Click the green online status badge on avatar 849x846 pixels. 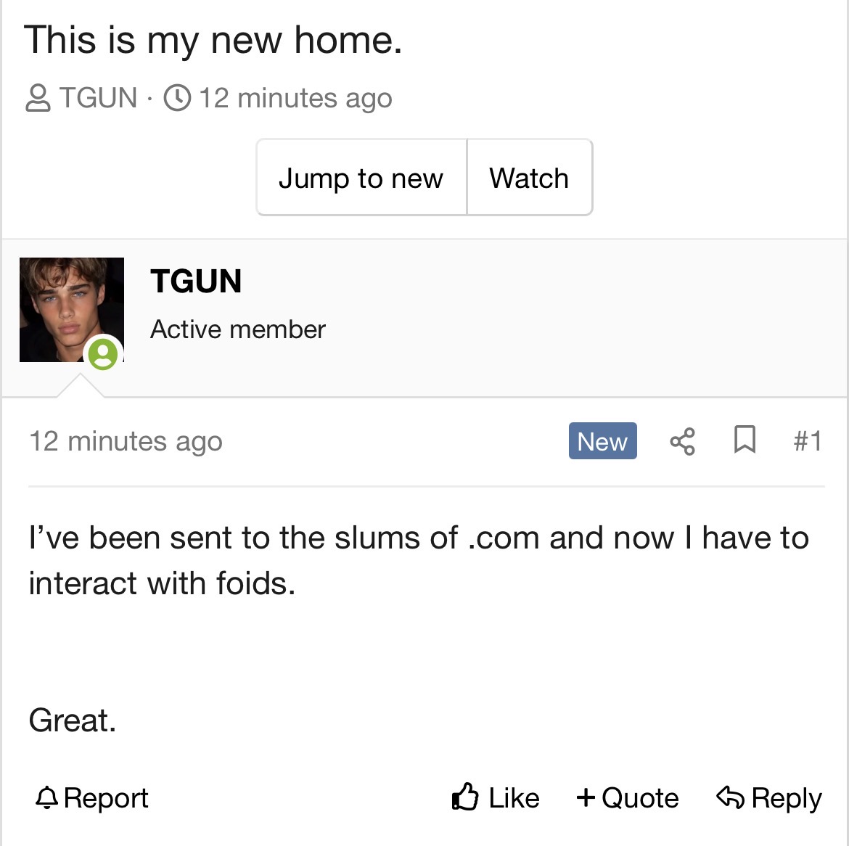(103, 354)
